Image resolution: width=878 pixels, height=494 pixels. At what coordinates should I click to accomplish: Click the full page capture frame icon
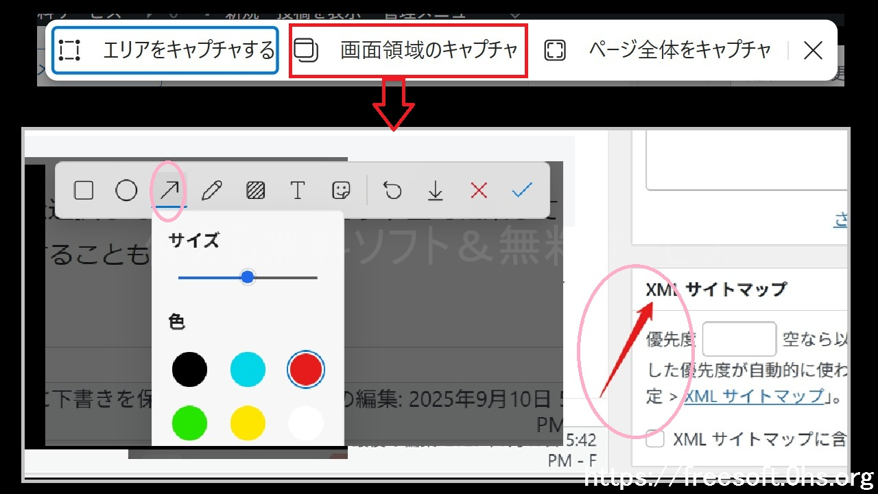pyautogui.click(x=554, y=50)
